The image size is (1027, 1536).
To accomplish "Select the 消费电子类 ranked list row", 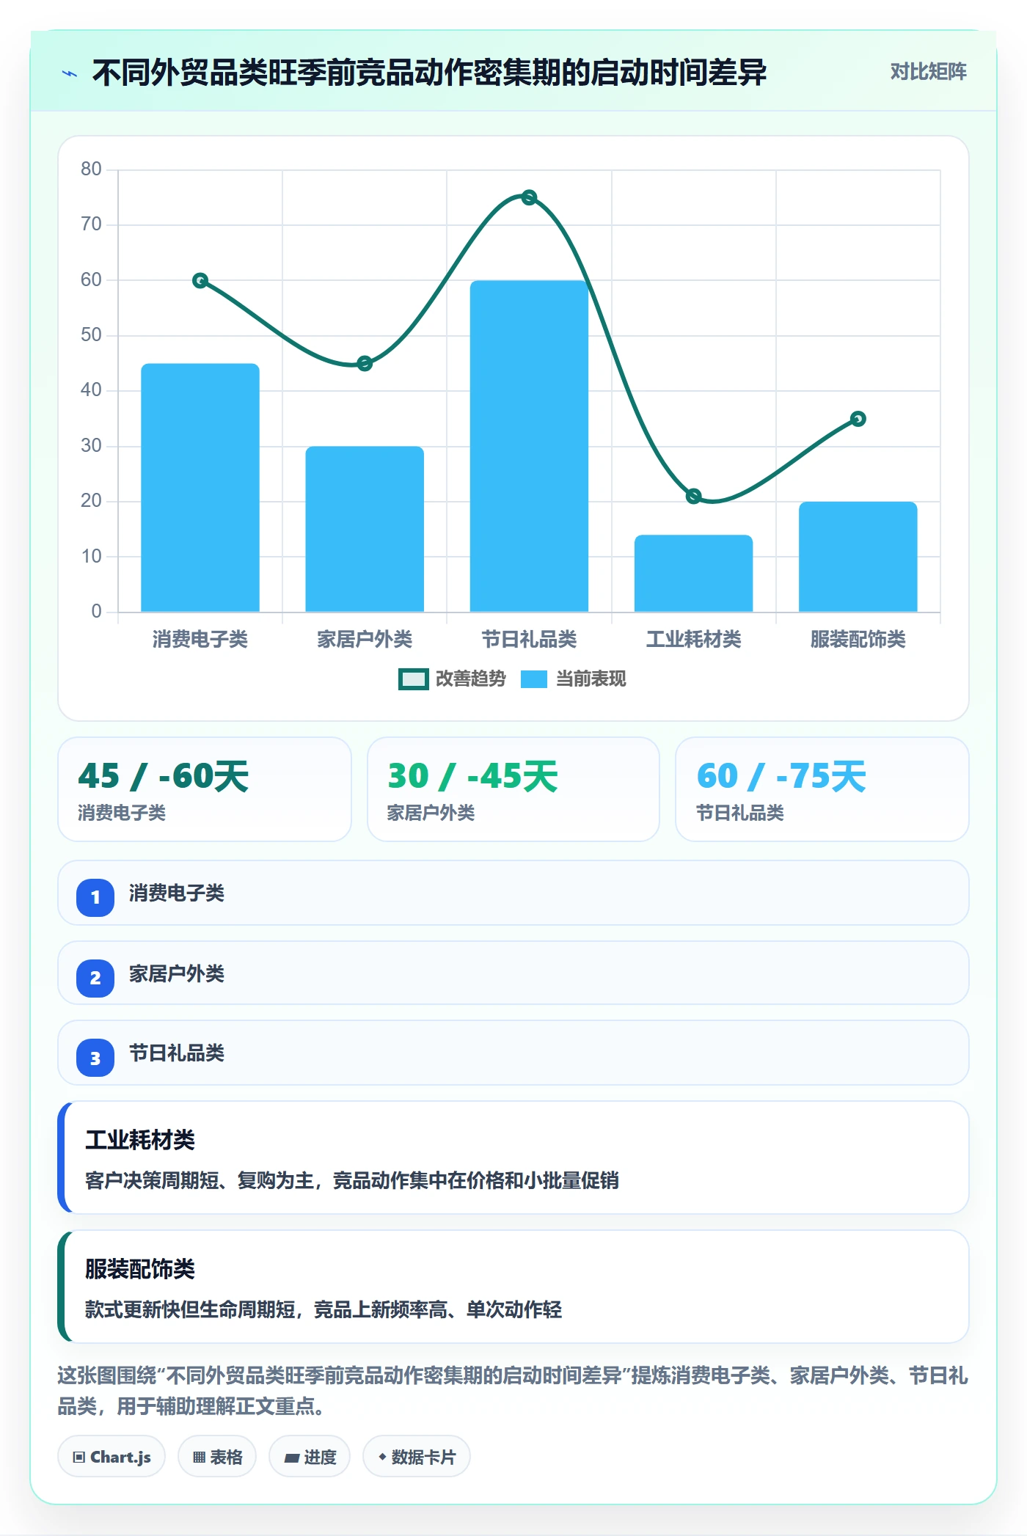I will point(513,893).
